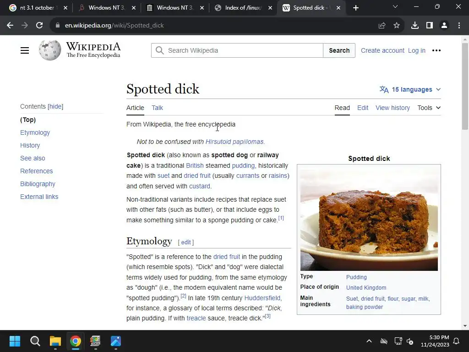Open the Edit tab

(363, 108)
